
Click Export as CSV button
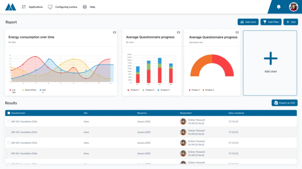click(x=284, y=103)
